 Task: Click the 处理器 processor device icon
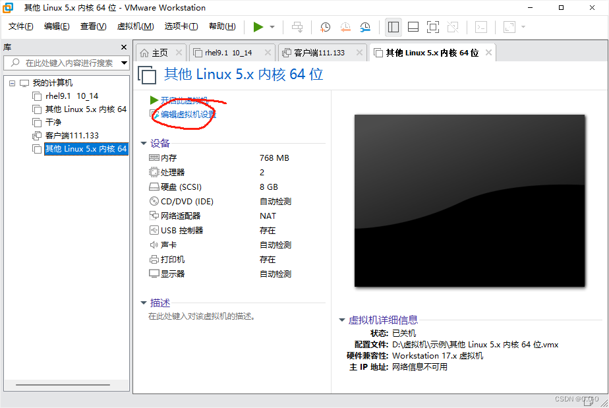(x=154, y=172)
